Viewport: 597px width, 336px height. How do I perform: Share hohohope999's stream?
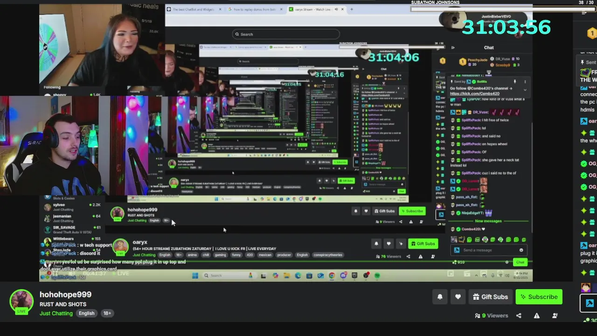point(519,315)
